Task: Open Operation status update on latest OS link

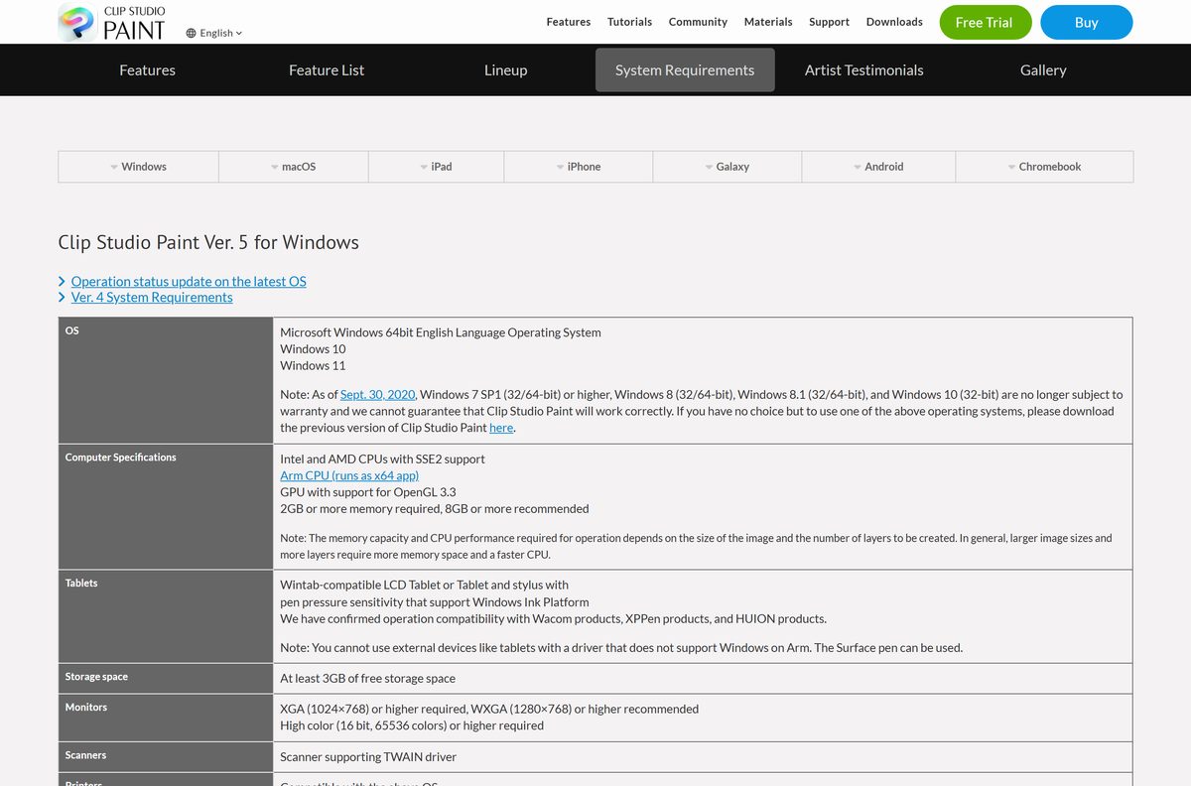Action: pos(189,282)
